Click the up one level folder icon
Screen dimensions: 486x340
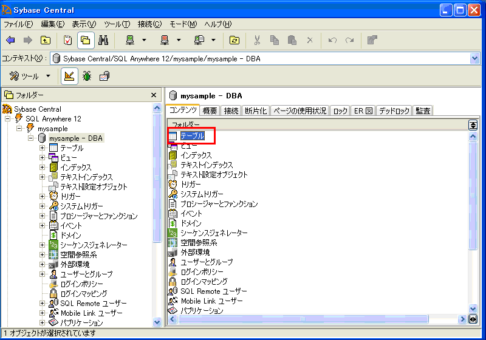(x=46, y=41)
